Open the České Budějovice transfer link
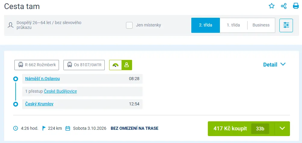The height and width of the screenshot is (143, 302). pos(60,91)
